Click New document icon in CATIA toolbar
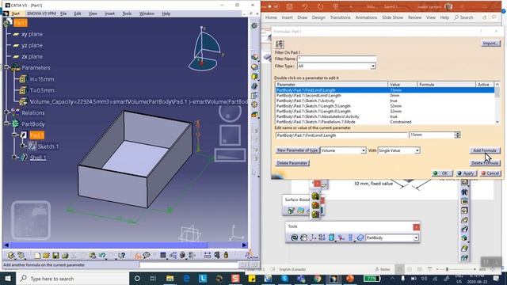 [37, 256]
